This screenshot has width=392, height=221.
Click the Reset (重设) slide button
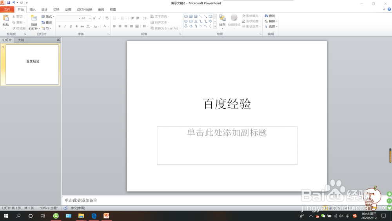coord(47,22)
